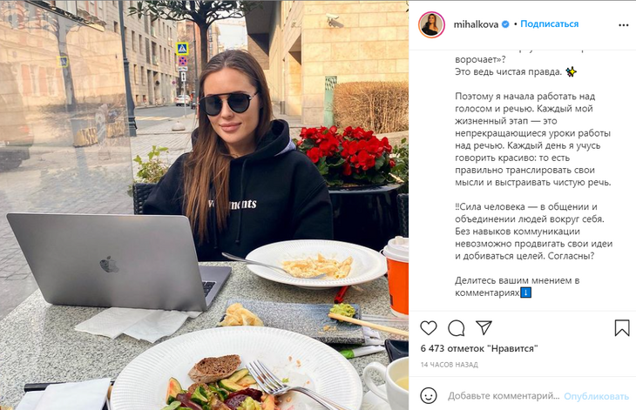Publish the comment with Опубликовать
The width and height of the screenshot is (636, 410).
point(596,396)
